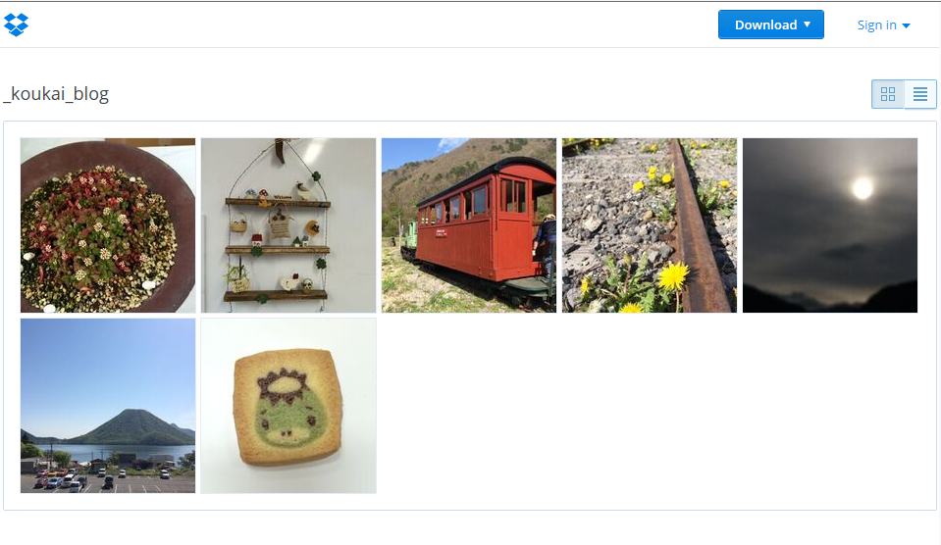Open the Download dropdown button

click(770, 25)
